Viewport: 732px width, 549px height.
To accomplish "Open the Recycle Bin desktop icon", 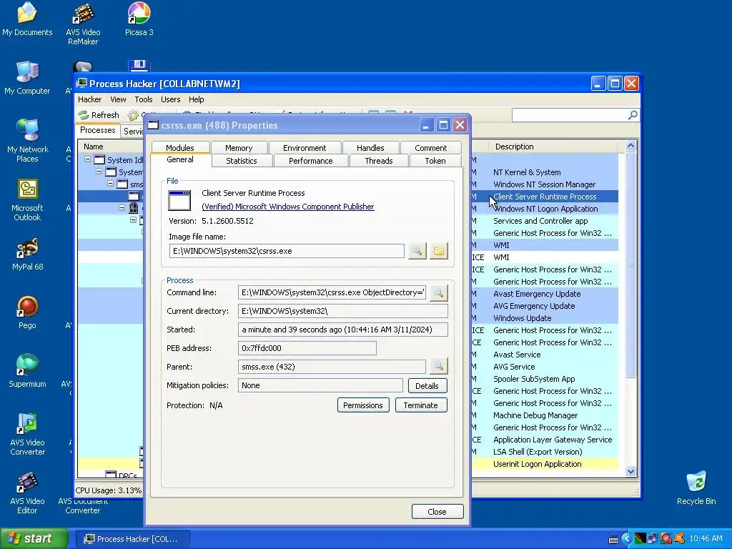I will [696, 488].
